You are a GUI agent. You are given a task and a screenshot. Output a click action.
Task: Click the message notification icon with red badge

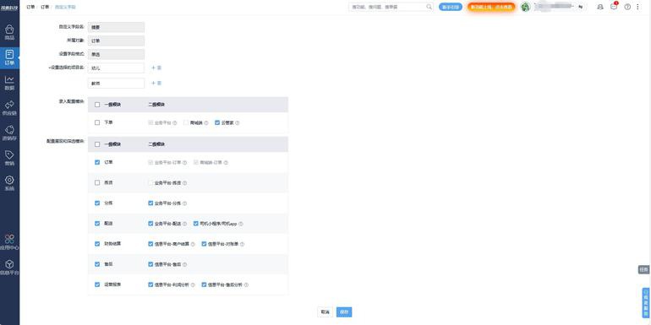[x=614, y=7]
